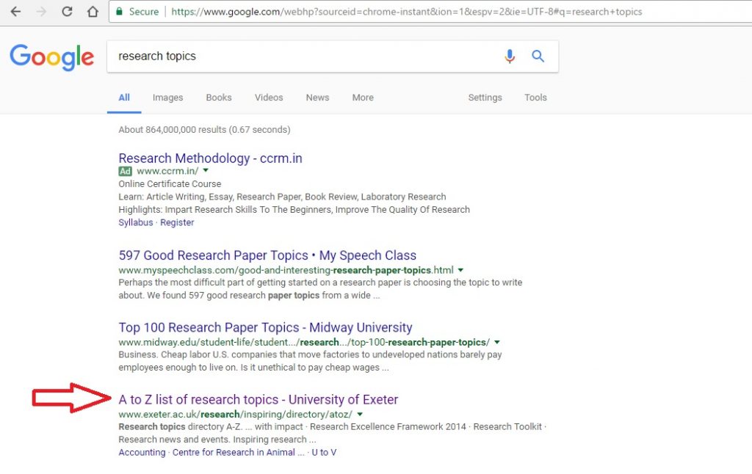Click the browser Forward arrow
This screenshot has width=752, height=474.
point(41,12)
